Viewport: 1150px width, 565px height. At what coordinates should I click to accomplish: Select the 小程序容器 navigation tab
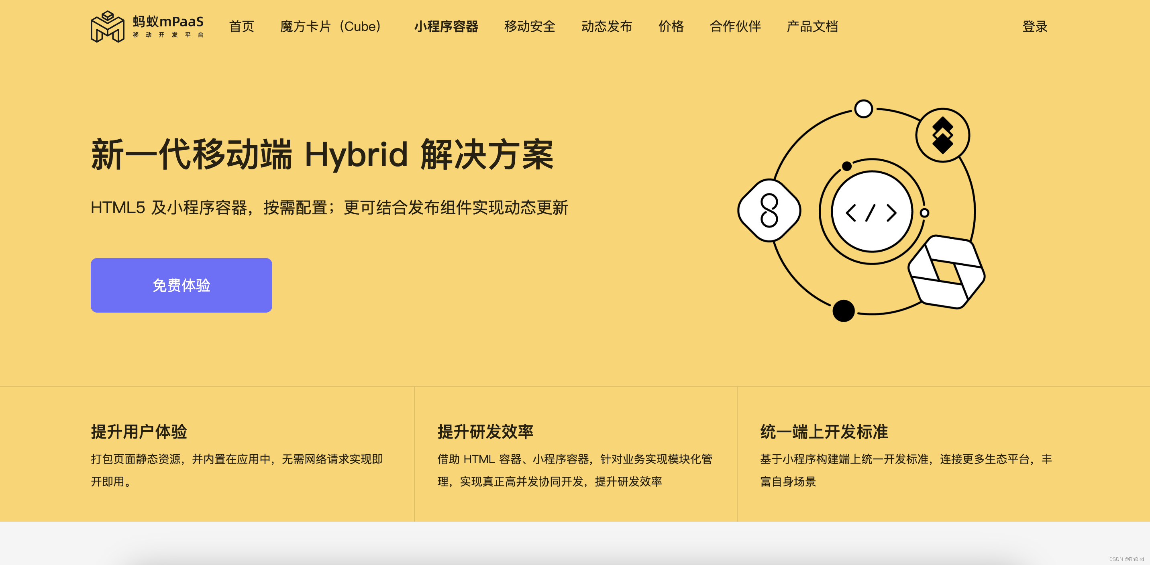[446, 27]
